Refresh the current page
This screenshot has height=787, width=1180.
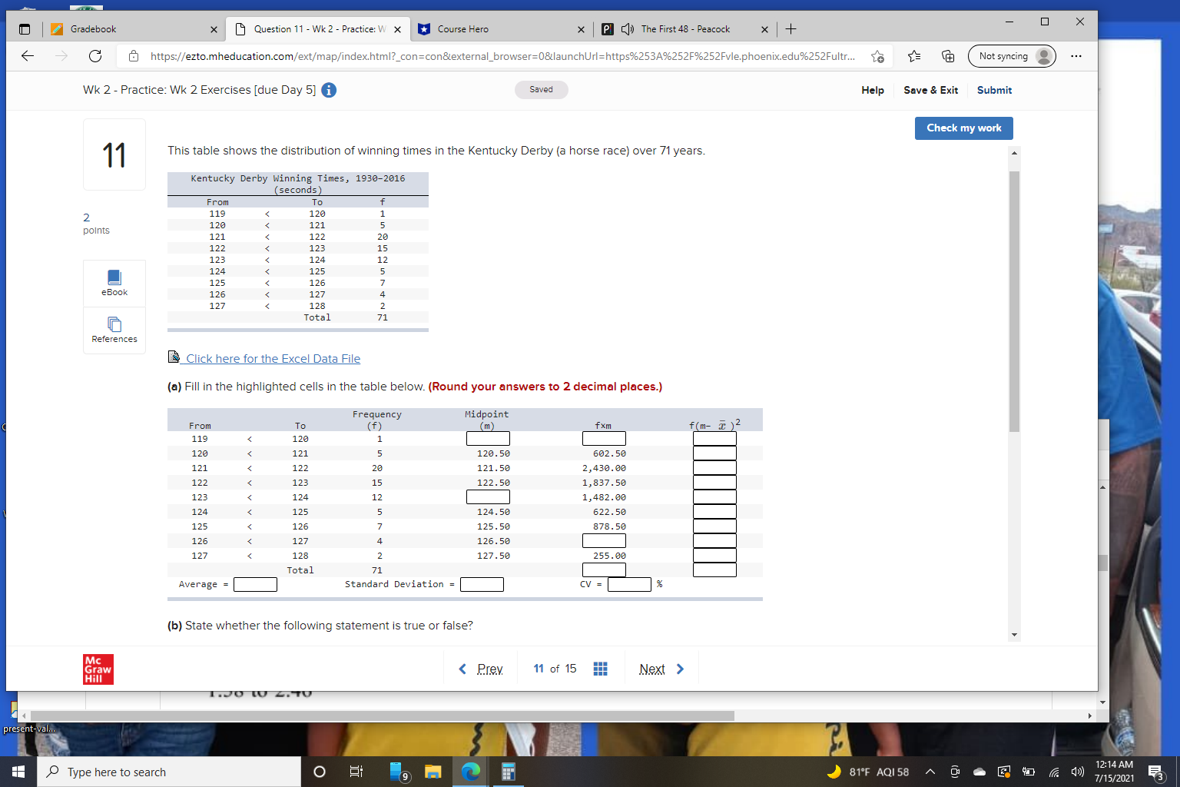coord(94,55)
